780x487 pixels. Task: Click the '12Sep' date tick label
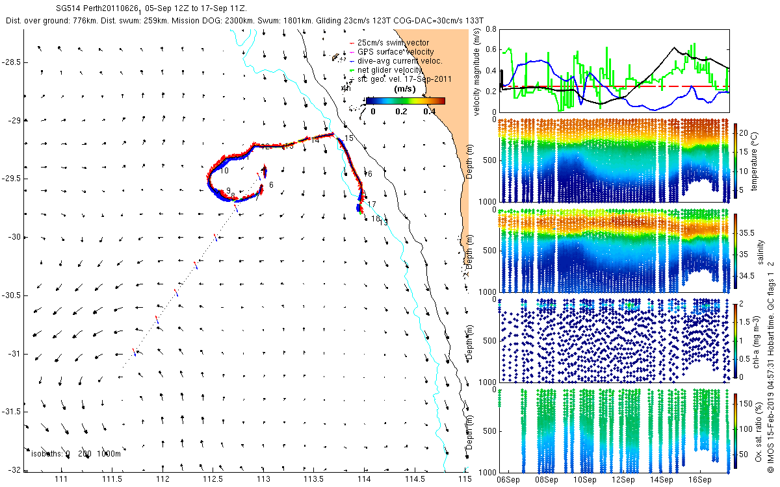tap(623, 480)
